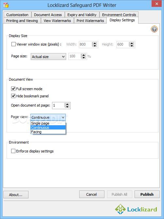Click the Cancel button
Image resolution: width=164 pixels, height=219 pixels.
click(92, 194)
